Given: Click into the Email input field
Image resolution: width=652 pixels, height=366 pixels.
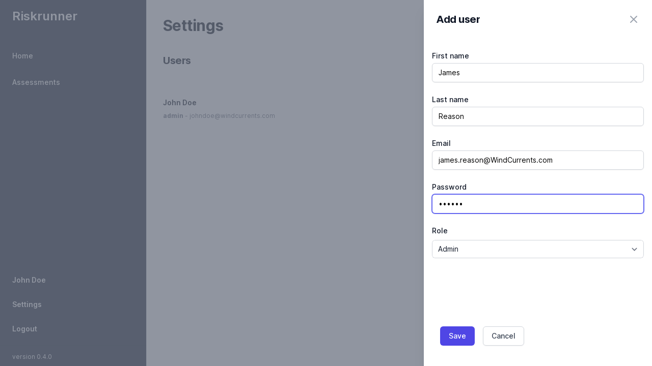Looking at the screenshot, I should click(537, 160).
